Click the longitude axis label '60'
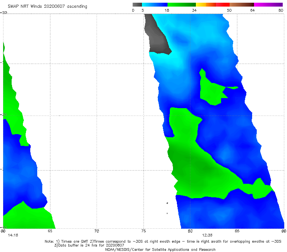287x252 pixels. (x=3, y=231)
